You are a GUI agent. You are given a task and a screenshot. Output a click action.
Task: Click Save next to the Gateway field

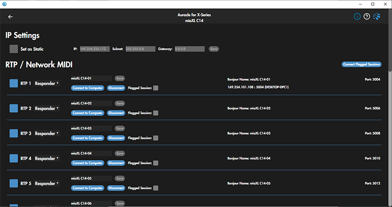point(214,49)
